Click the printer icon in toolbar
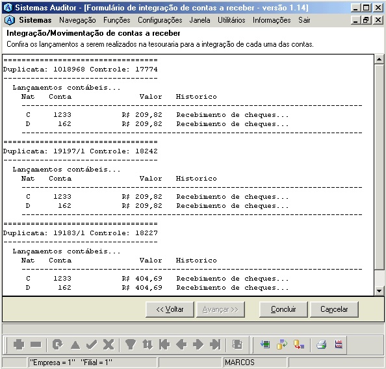 322,344
